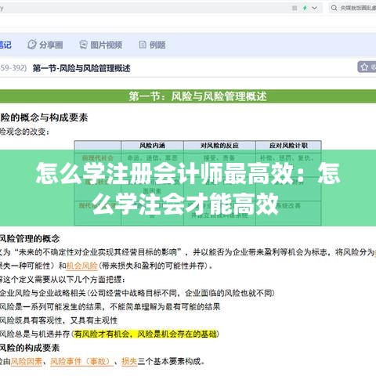The image size is (376, 376).
Task: Click the QR grid icon in address bar
Action: pyautogui.click(x=295, y=8)
